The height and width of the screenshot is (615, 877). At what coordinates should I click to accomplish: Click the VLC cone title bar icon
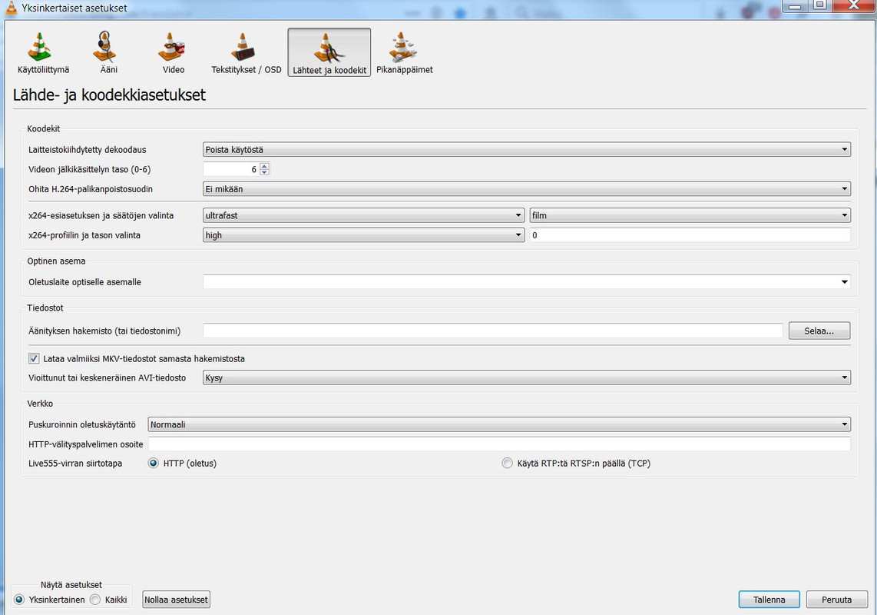tap(11, 8)
